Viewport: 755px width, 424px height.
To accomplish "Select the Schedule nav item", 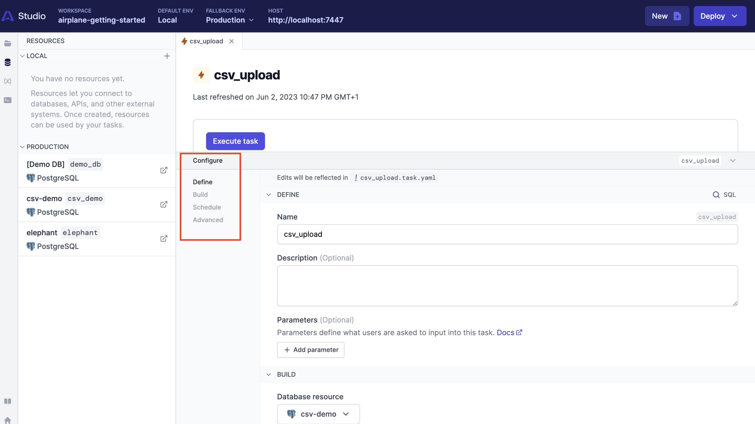I will tap(207, 207).
